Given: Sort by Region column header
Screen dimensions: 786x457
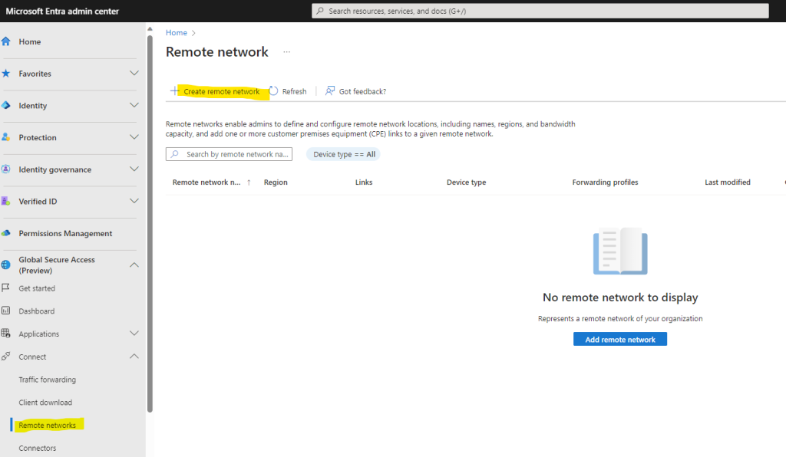Looking at the screenshot, I should pos(276,182).
